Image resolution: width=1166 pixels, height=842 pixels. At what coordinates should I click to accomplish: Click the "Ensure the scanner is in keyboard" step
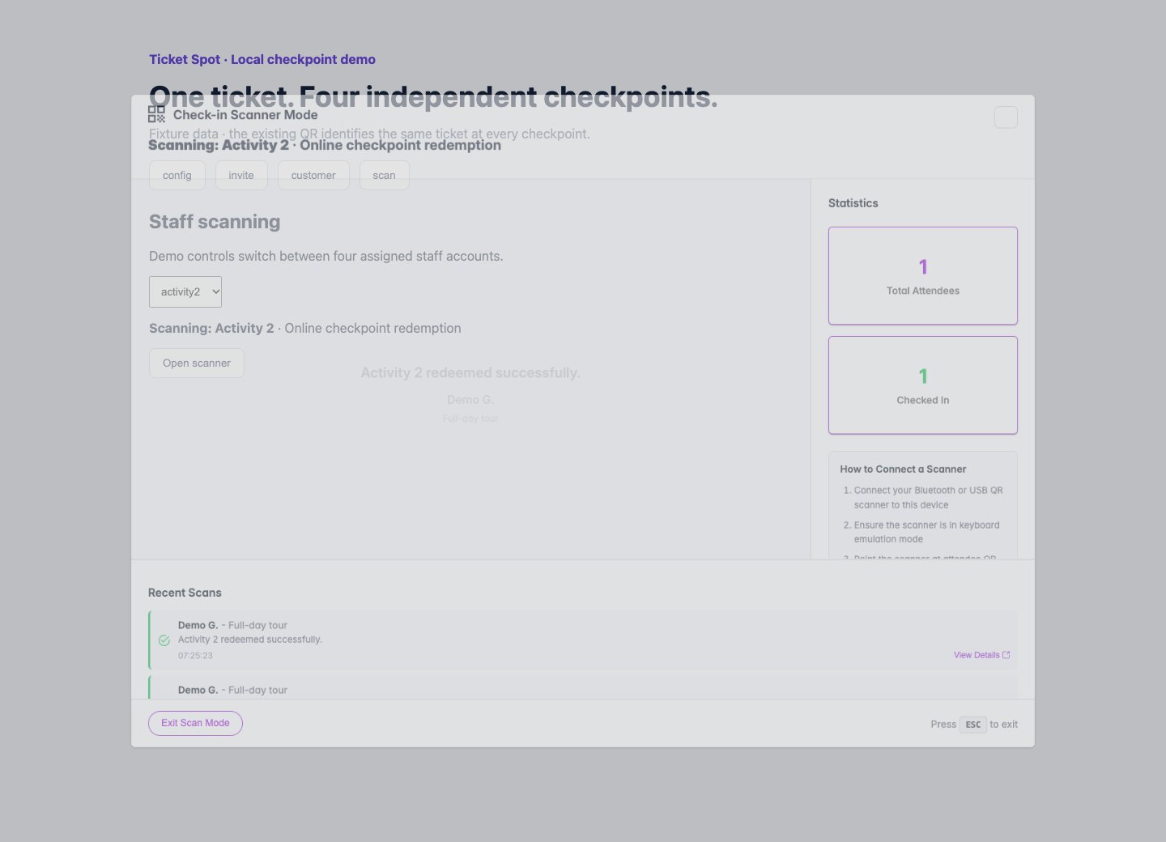[926, 532]
